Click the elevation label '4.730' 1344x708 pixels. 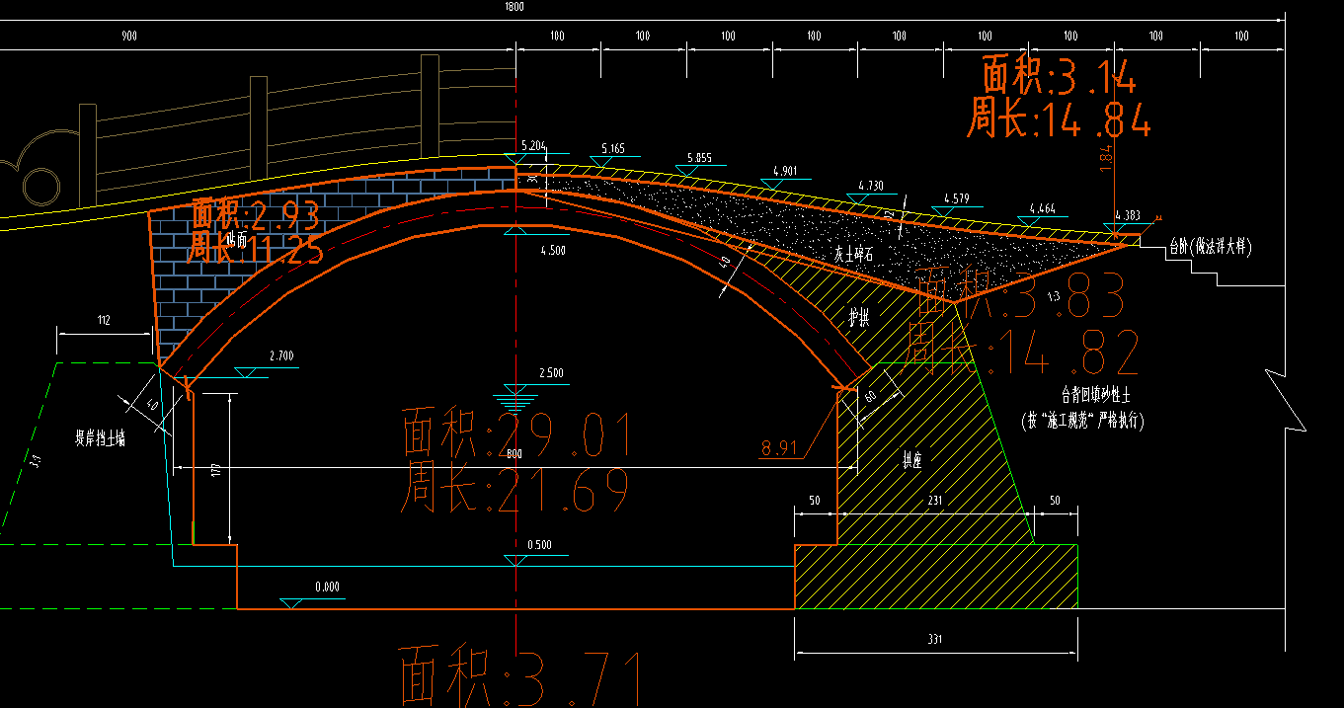coord(871,185)
